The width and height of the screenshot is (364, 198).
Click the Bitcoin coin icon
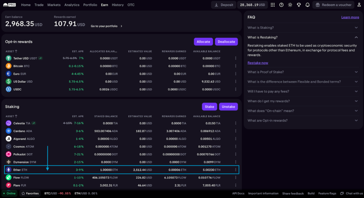(9, 66)
